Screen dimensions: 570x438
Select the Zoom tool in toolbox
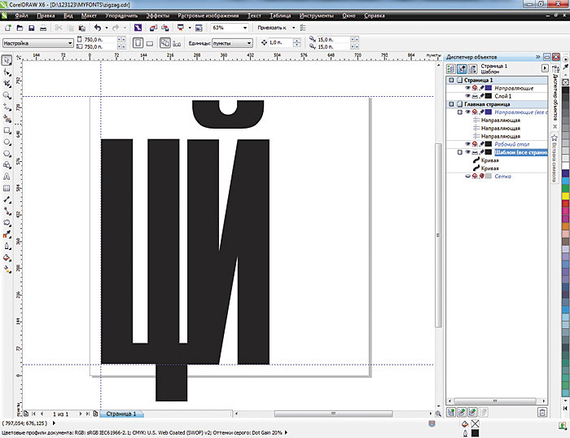7,95
